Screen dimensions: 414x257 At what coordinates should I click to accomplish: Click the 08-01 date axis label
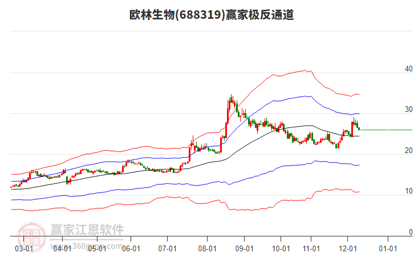coord(207,249)
